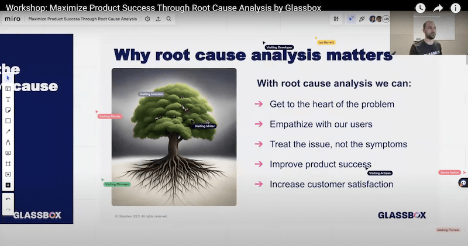Pick the Sticky note tool
Viewport: 468px width, 246px height.
[8, 110]
